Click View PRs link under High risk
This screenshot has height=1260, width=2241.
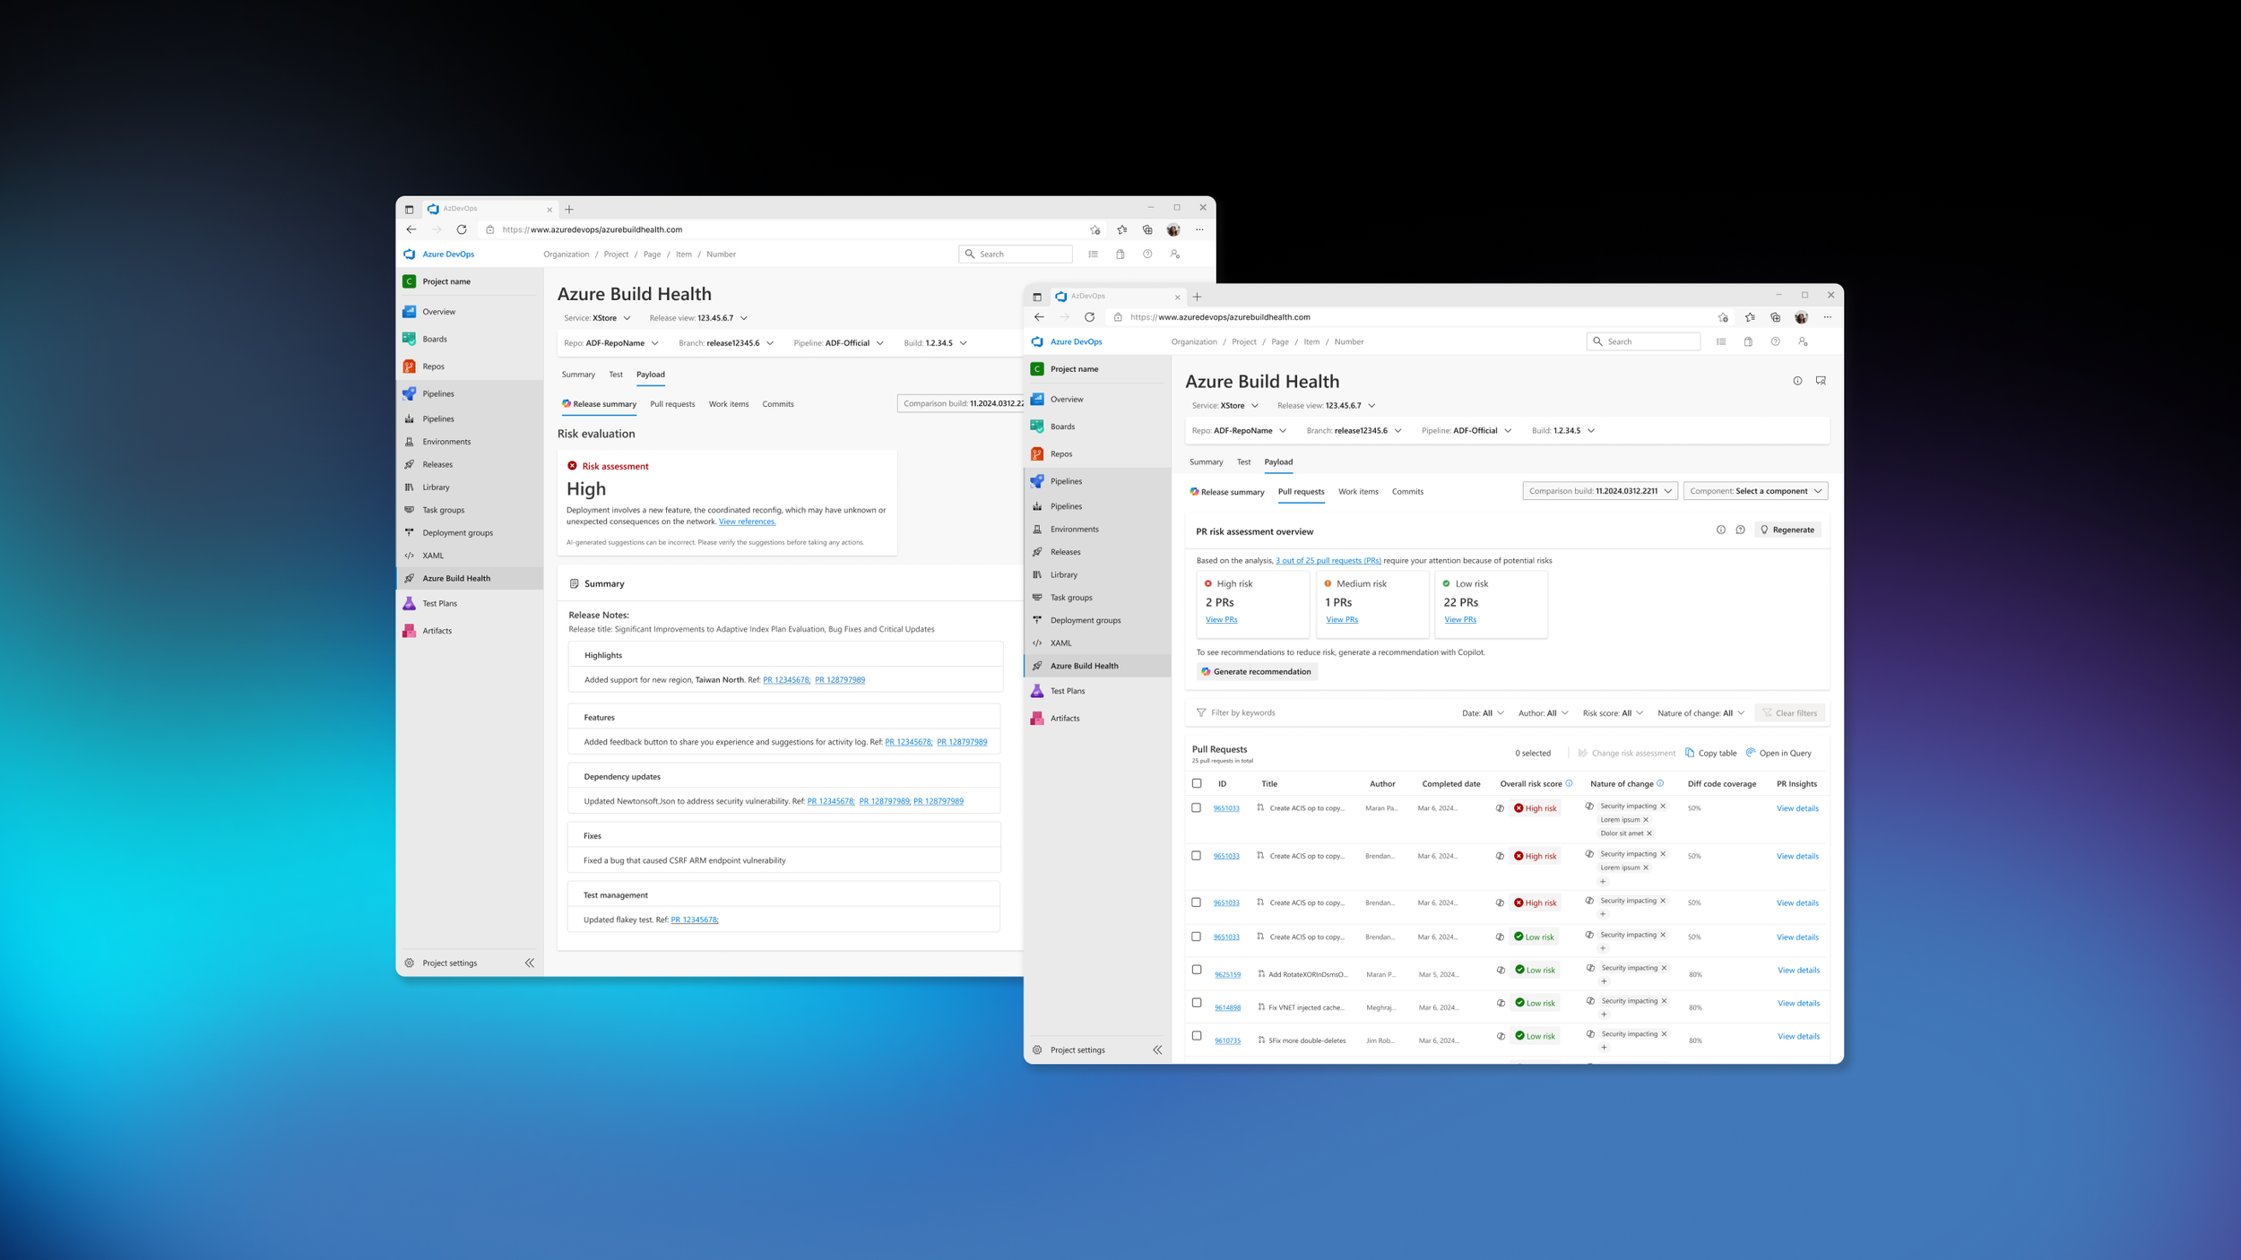[x=1221, y=620]
